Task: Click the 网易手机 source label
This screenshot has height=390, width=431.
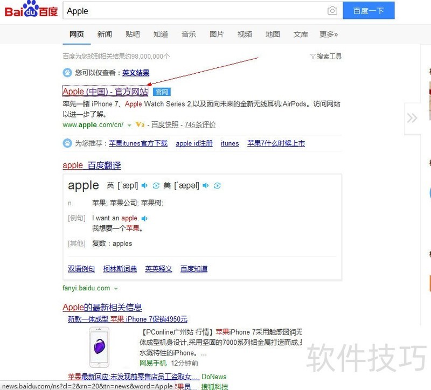Action: point(153,364)
